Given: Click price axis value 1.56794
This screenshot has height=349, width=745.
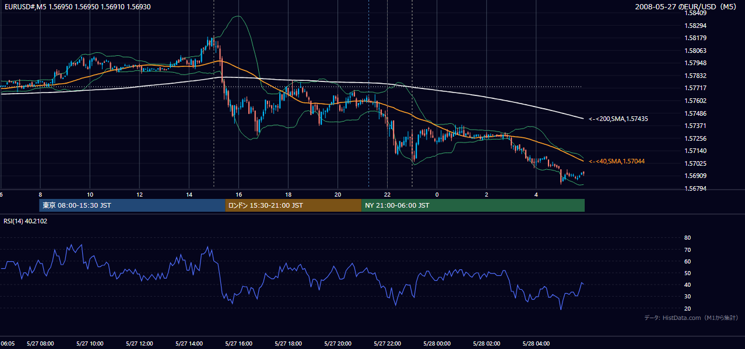Looking at the screenshot, I should 697,188.
